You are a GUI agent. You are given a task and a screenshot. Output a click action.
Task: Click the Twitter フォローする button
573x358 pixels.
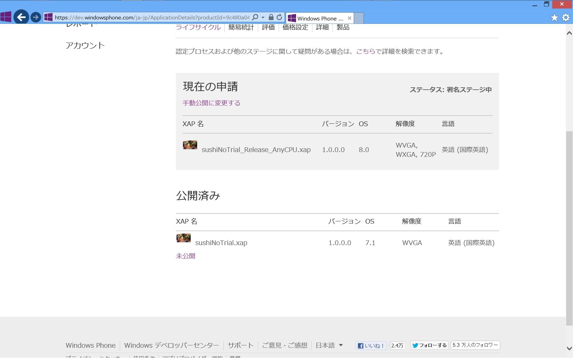coord(429,345)
